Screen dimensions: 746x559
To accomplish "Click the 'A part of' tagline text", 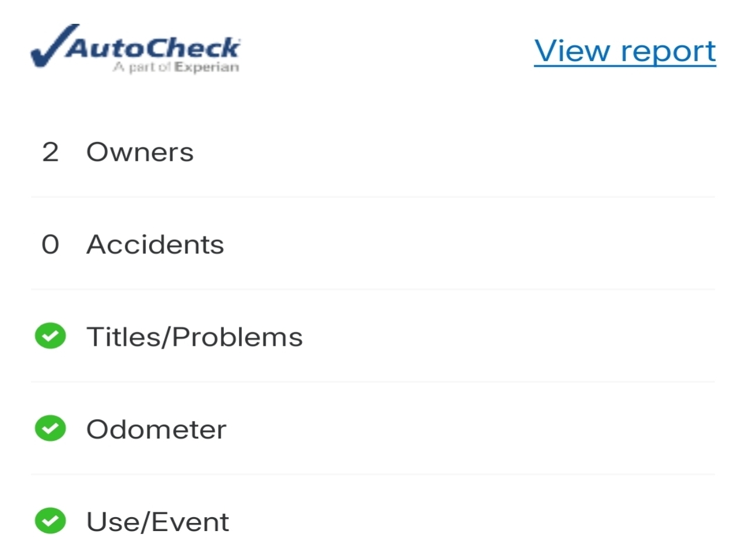I will (x=142, y=68).
